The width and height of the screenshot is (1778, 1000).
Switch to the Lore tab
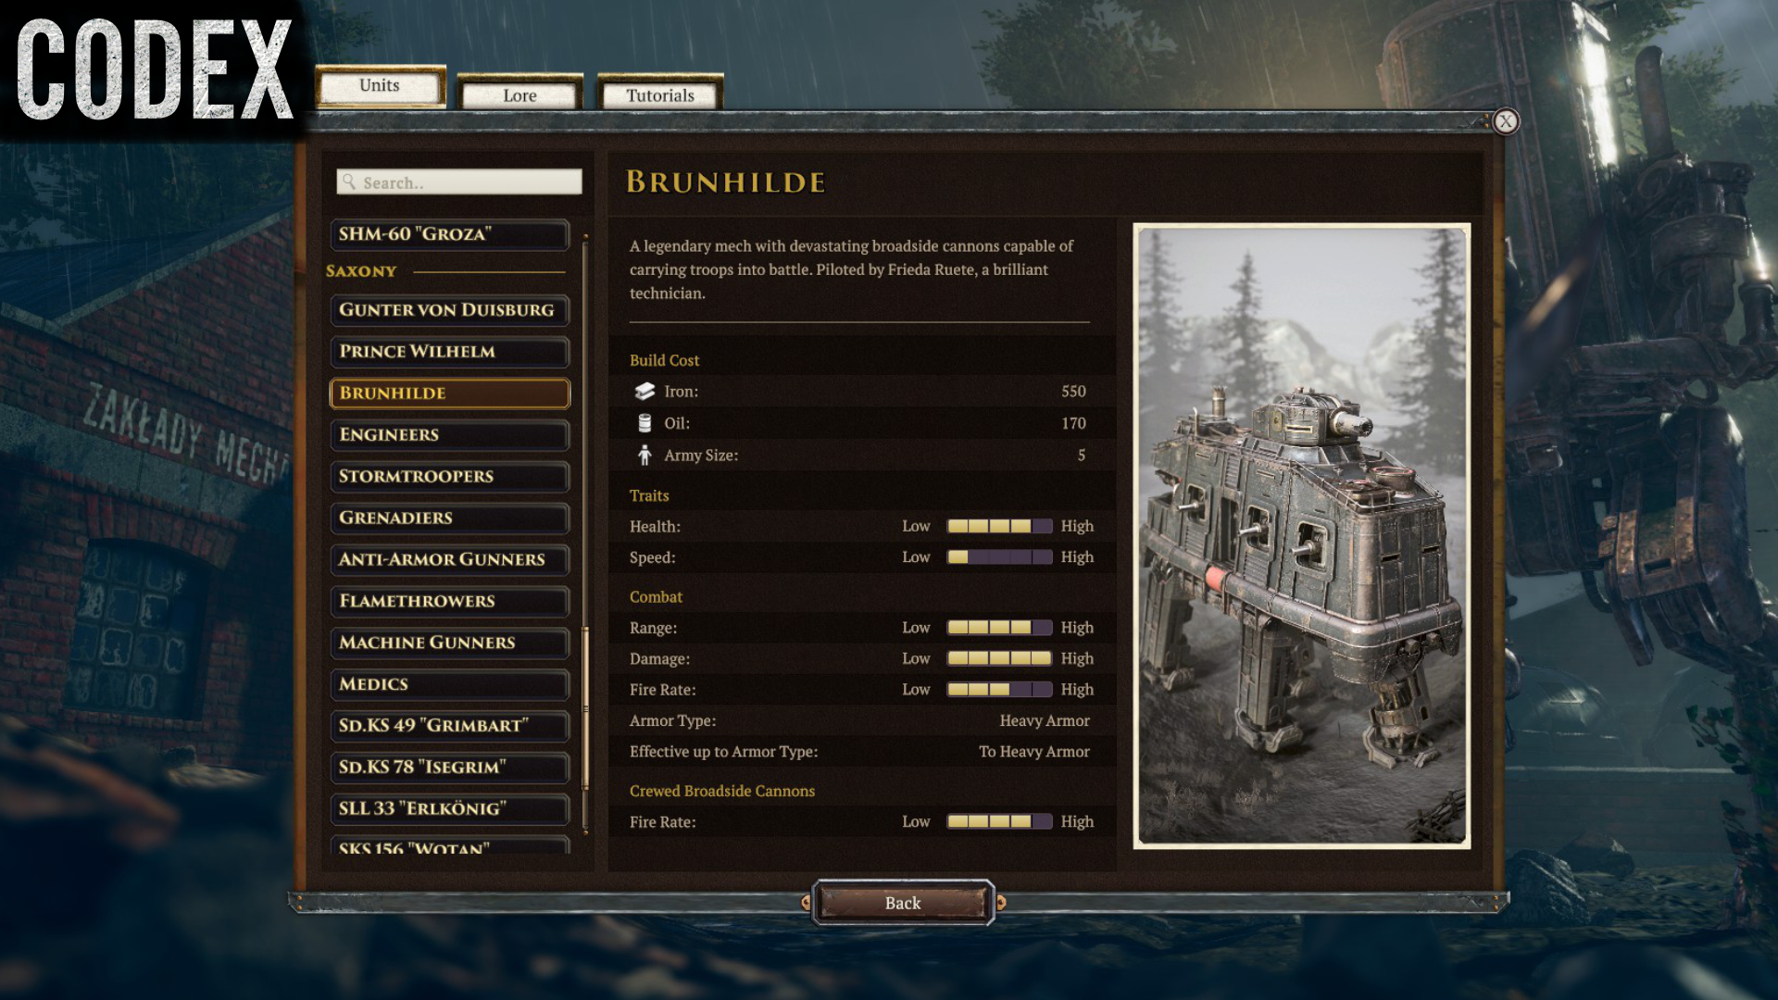point(520,95)
